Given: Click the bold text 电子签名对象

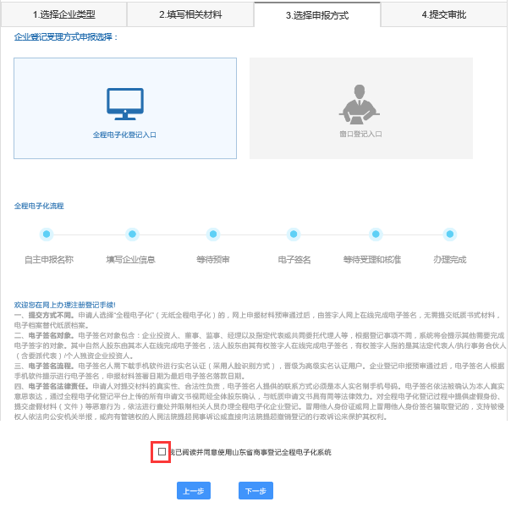Looking at the screenshot, I should (51, 335).
